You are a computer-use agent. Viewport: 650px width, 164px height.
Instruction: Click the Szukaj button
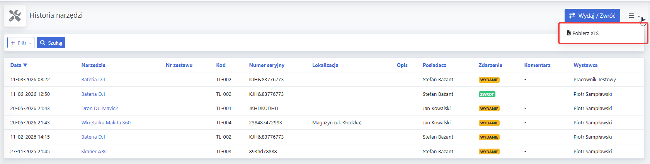tap(51, 43)
